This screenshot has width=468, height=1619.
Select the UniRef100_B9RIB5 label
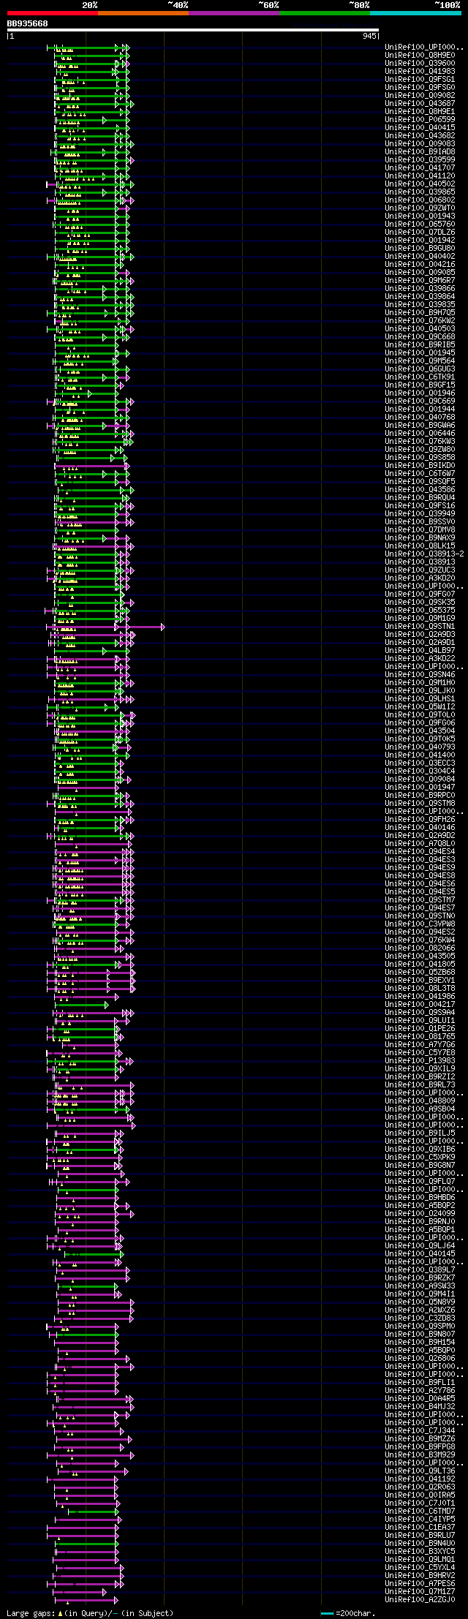420,344
